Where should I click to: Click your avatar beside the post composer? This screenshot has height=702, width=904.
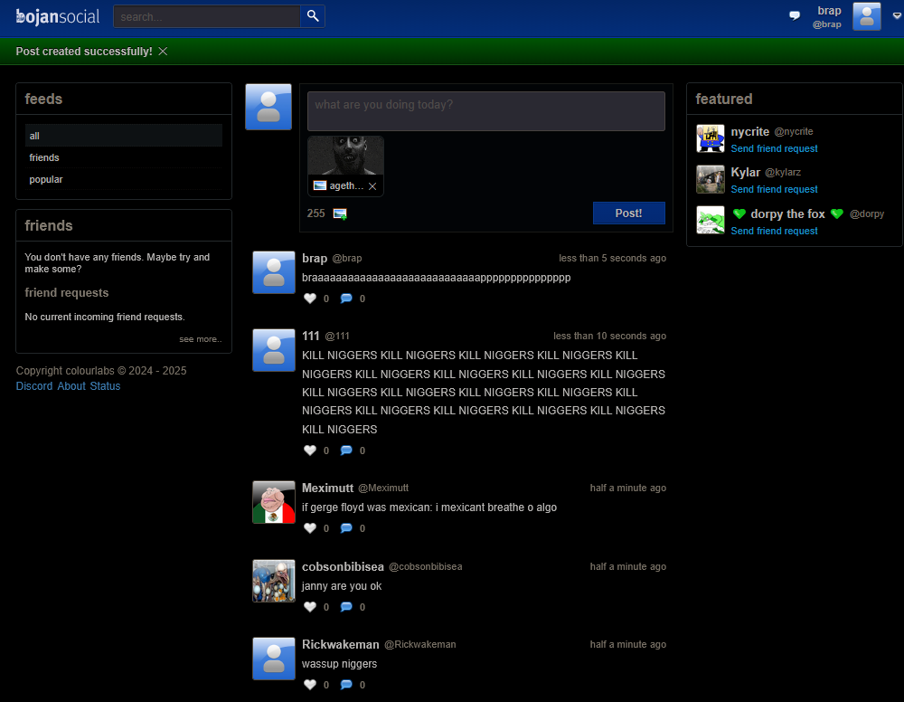(x=268, y=107)
